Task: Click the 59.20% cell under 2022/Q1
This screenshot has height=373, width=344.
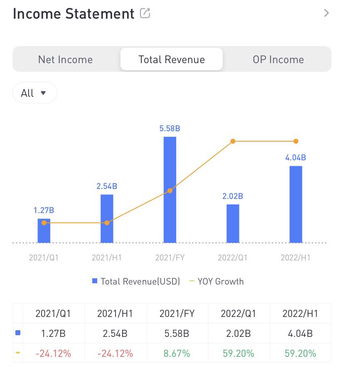Action: (x=239, y=353)
